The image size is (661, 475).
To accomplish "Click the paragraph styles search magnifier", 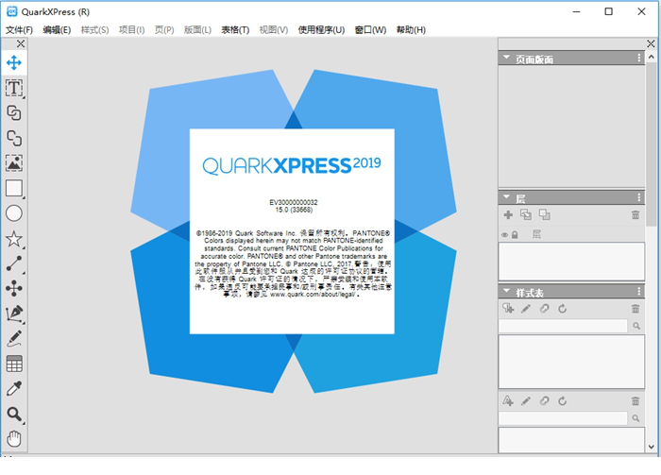I will click(x=636, y=326).
